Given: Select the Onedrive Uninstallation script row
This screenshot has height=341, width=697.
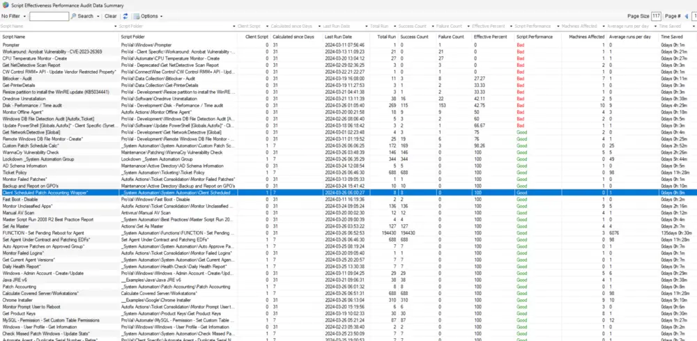Looking at the screenshot, I should tap(348, 99).
